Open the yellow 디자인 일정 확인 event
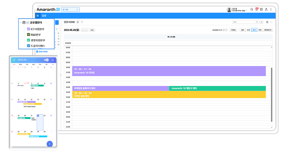The image size is (287, 151). coord(169,94)
